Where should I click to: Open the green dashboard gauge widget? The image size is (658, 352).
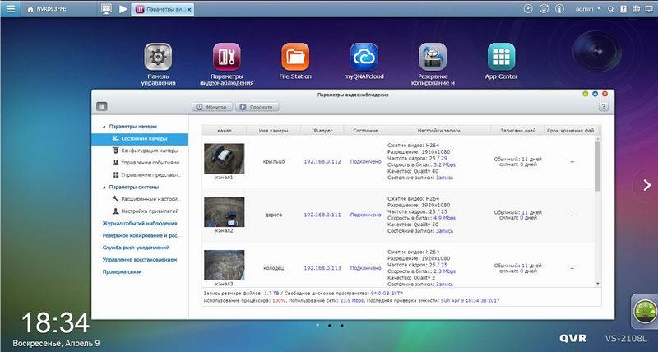click(x=641, y=312)
